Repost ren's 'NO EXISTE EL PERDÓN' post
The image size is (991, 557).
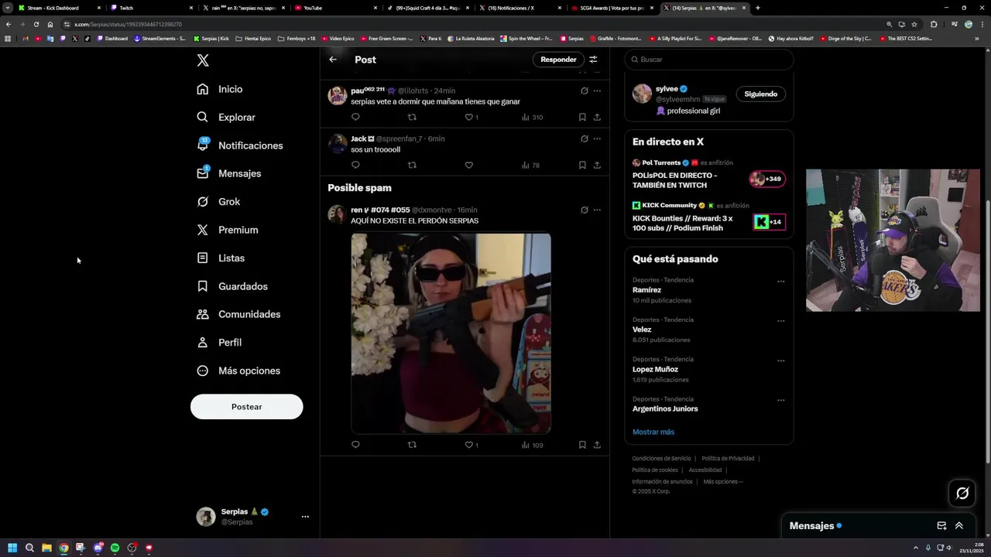(412, 445)
